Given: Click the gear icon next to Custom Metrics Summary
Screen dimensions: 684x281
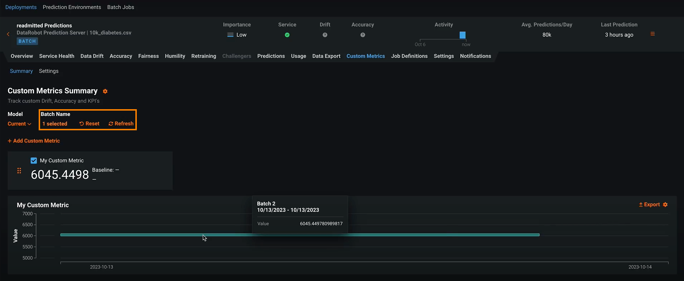Looking at the screenshot, I should [105, 91].
